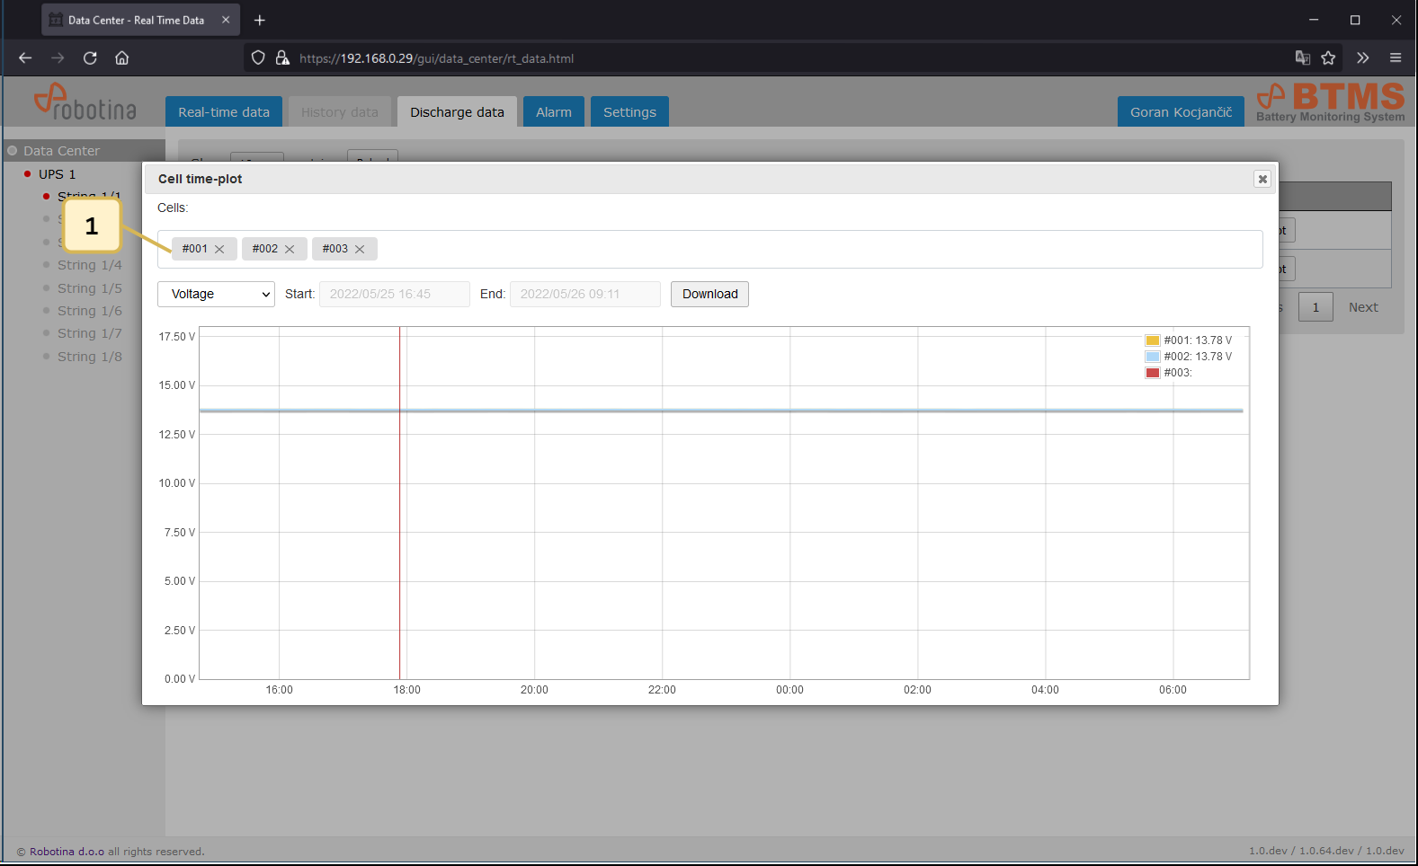Close the Cell time-plot dialog
The height and width of the screenshot is (866, 1418).
point(1262,179)
